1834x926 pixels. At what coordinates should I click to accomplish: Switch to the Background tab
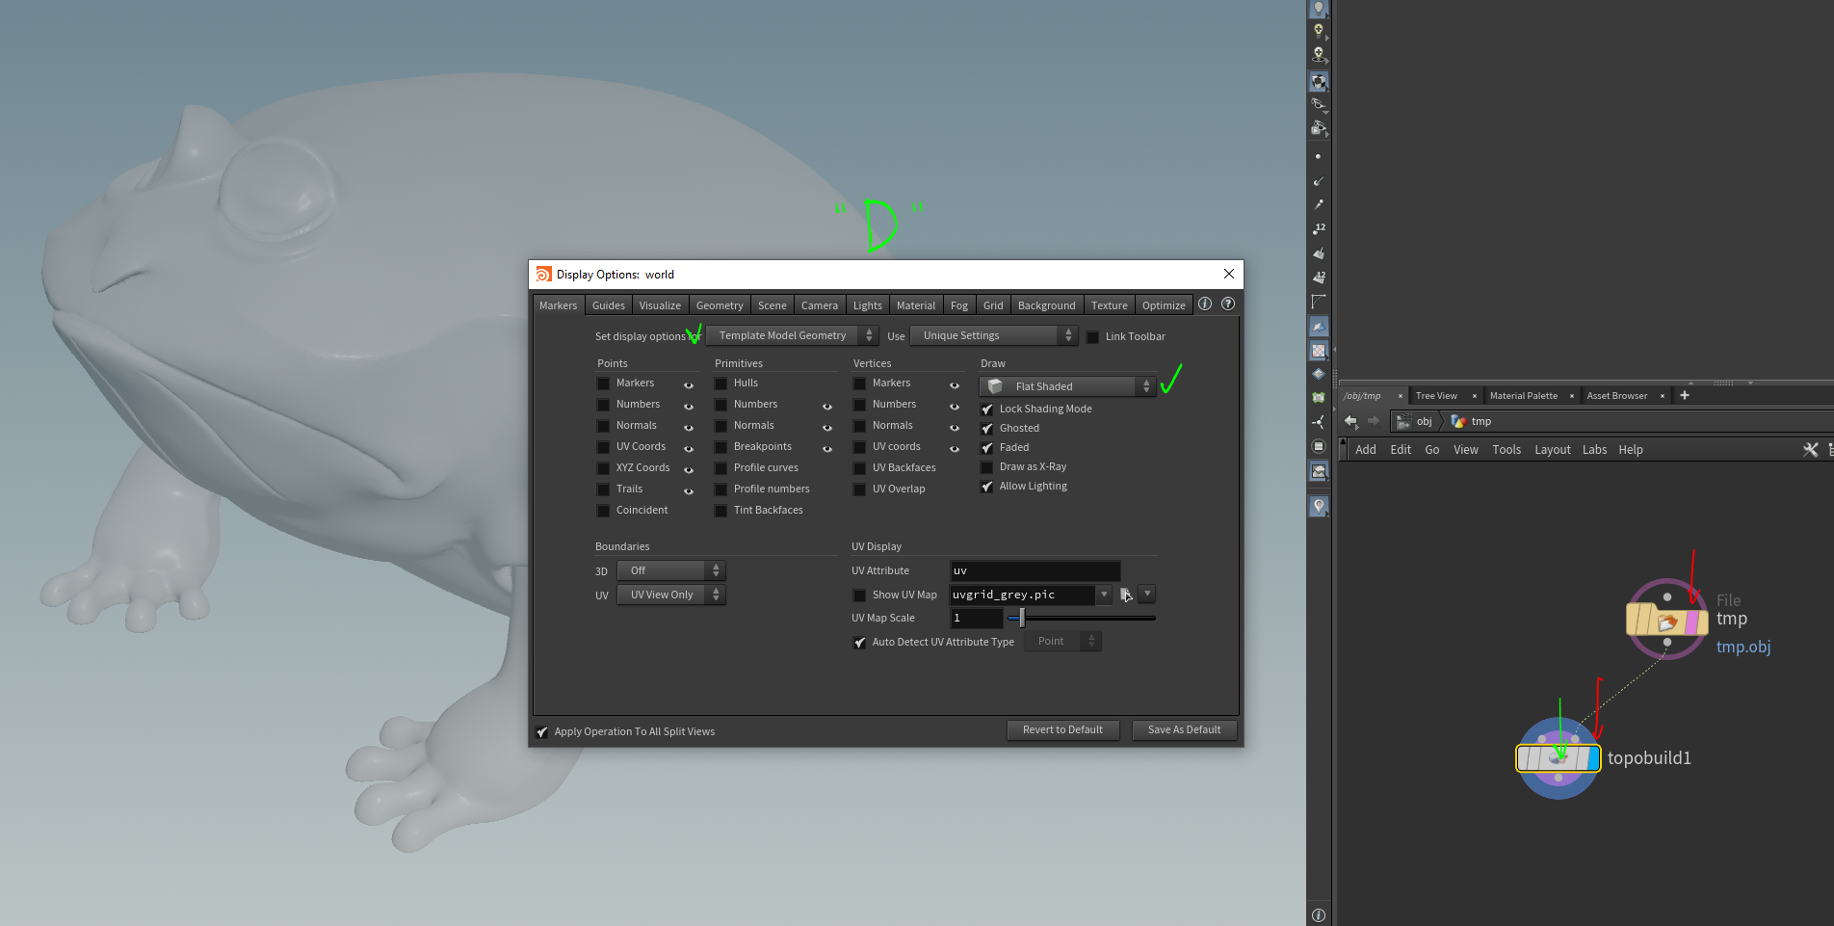pos(1046,305)
